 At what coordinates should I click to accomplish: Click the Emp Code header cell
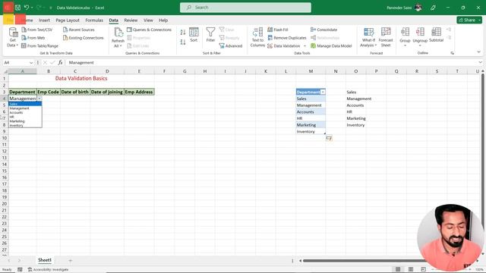tap(49, 92)
